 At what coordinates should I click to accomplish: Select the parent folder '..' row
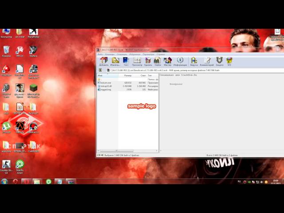[x=128, y=79]
